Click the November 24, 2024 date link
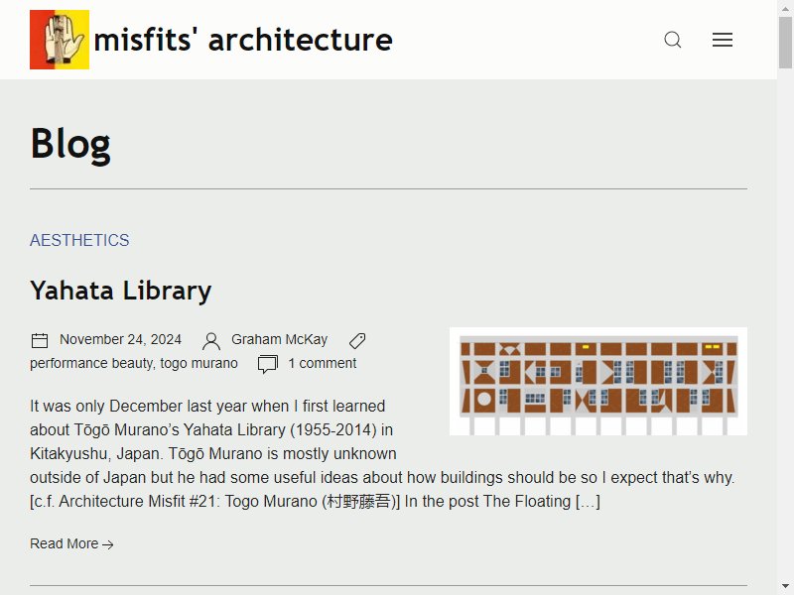Viewport: 794px width, 595px height. click(x=120, y=339)
